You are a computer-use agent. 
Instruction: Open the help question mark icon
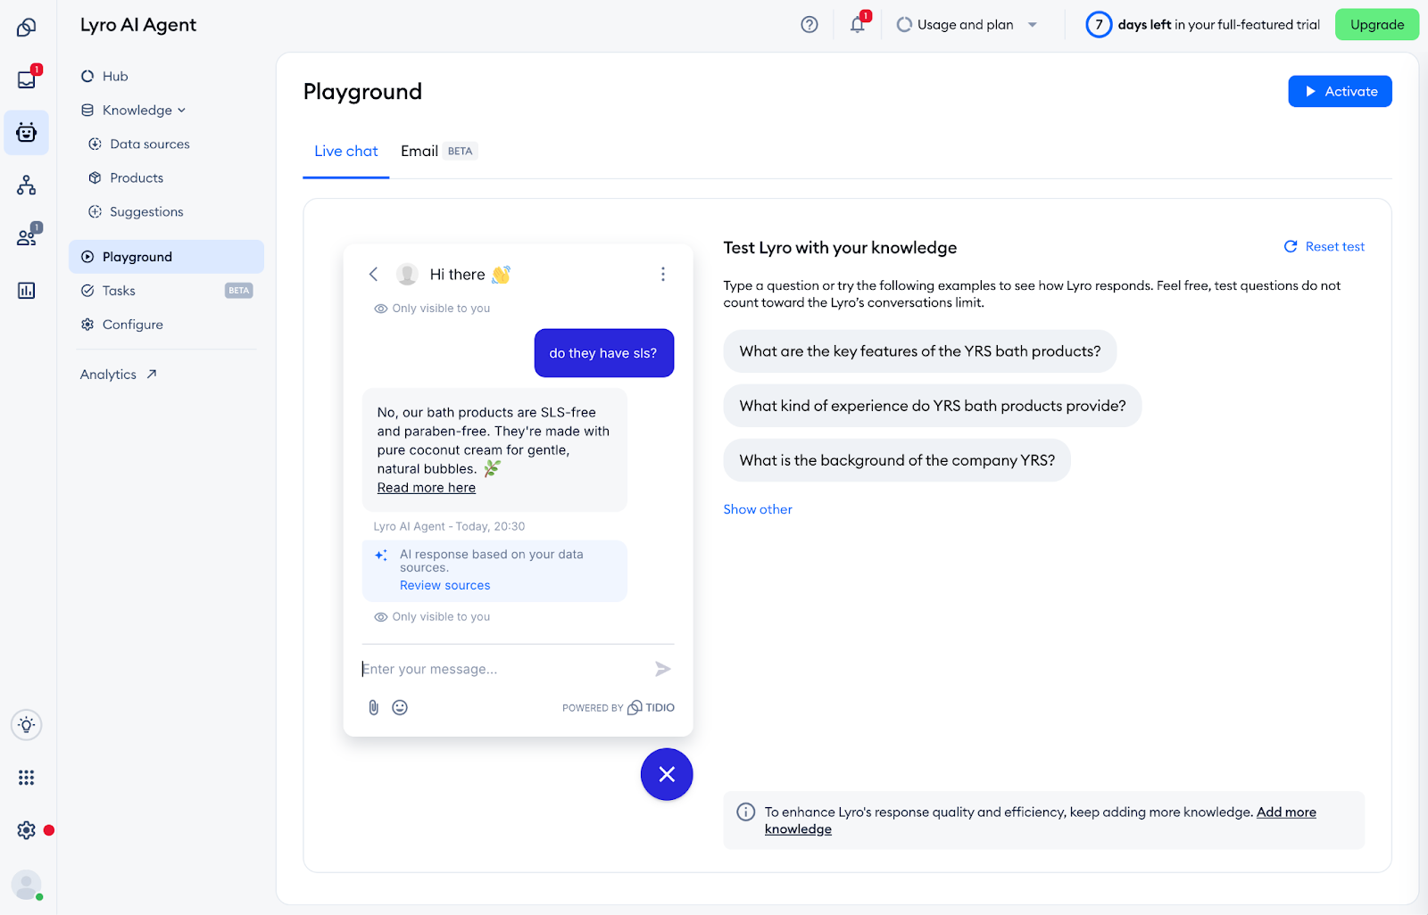coord(809,24)
